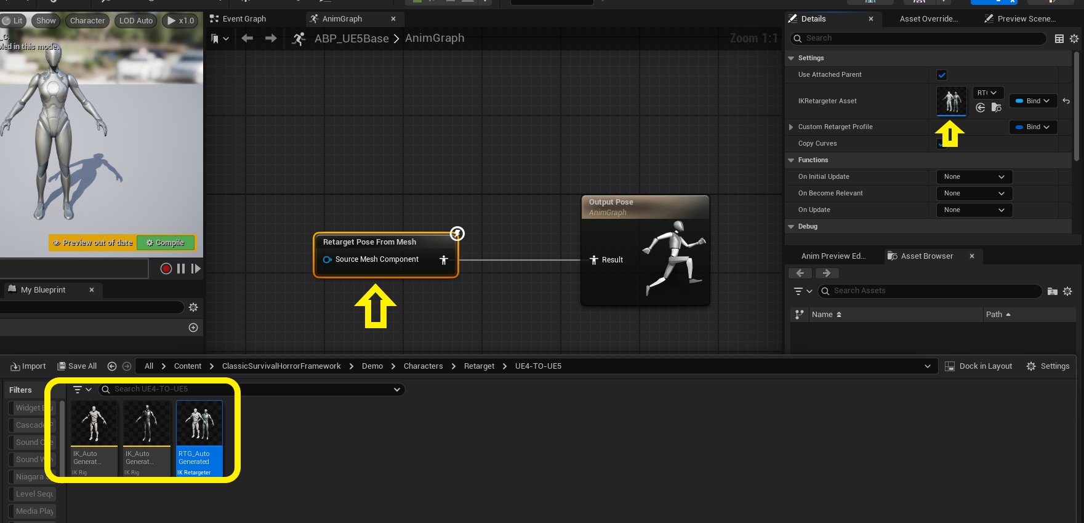
Task: Expand the Custom Retarget Profile property
Action: [x=791, y=127]
